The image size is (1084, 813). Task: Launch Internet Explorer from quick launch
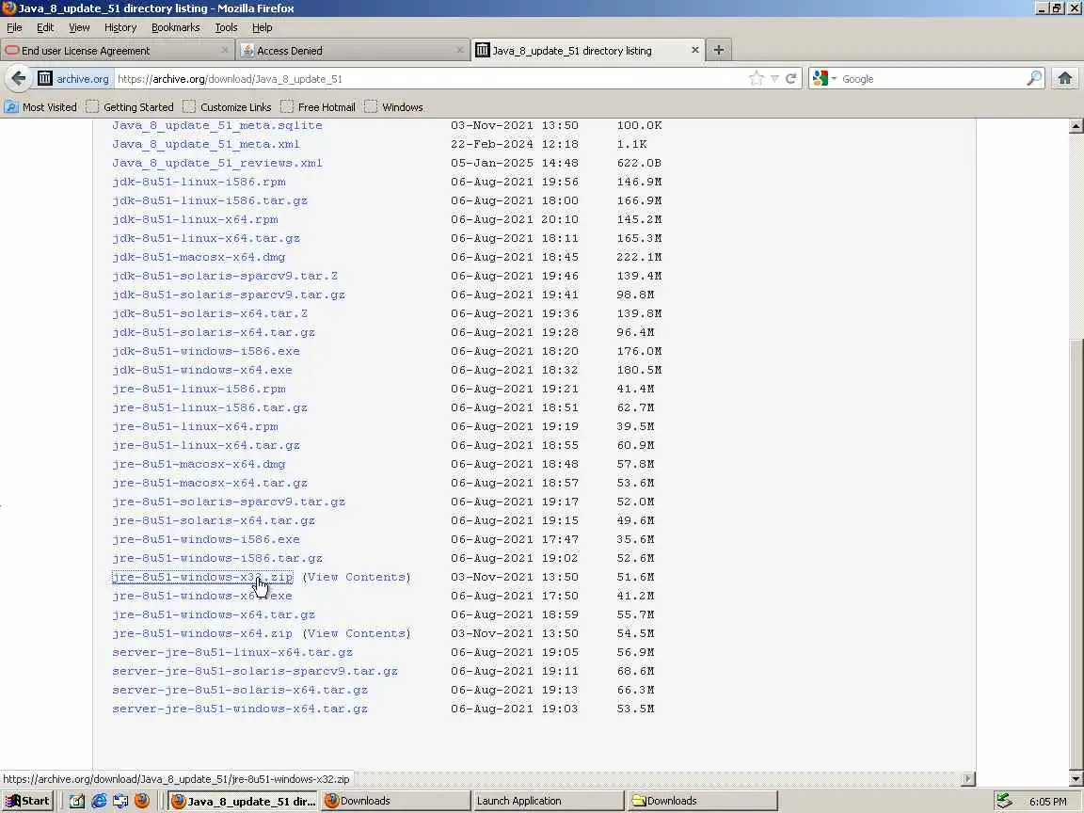100,801
